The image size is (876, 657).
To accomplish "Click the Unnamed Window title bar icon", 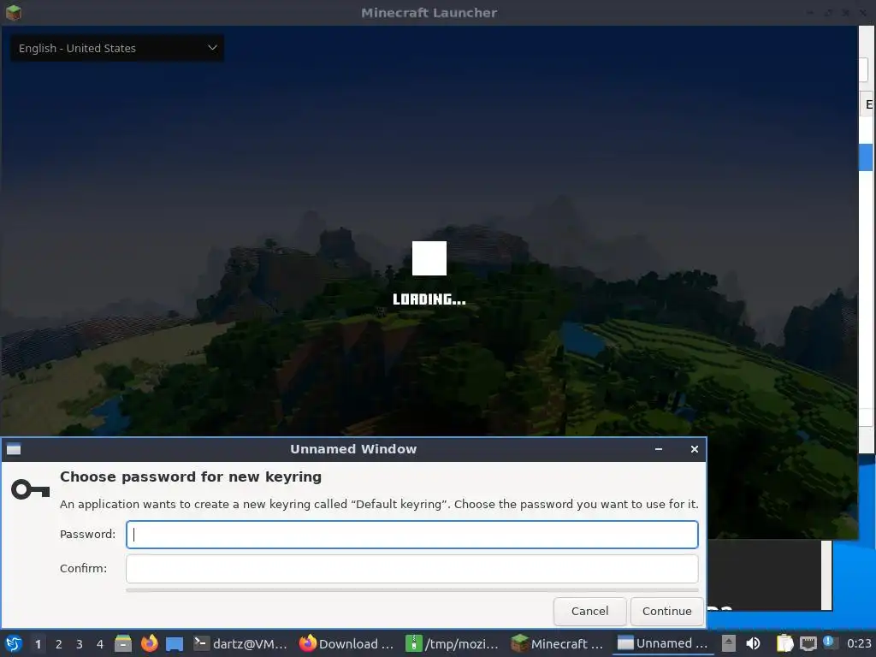I will pyautogui.click(x=14, y=449).
